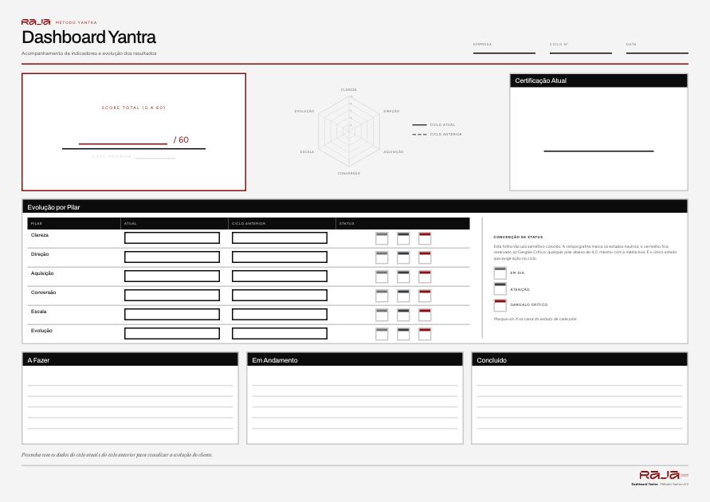Mark Conversão as Atenção
Image resolution: width=710 pixels, height=502 pixels.
[403, 296]
